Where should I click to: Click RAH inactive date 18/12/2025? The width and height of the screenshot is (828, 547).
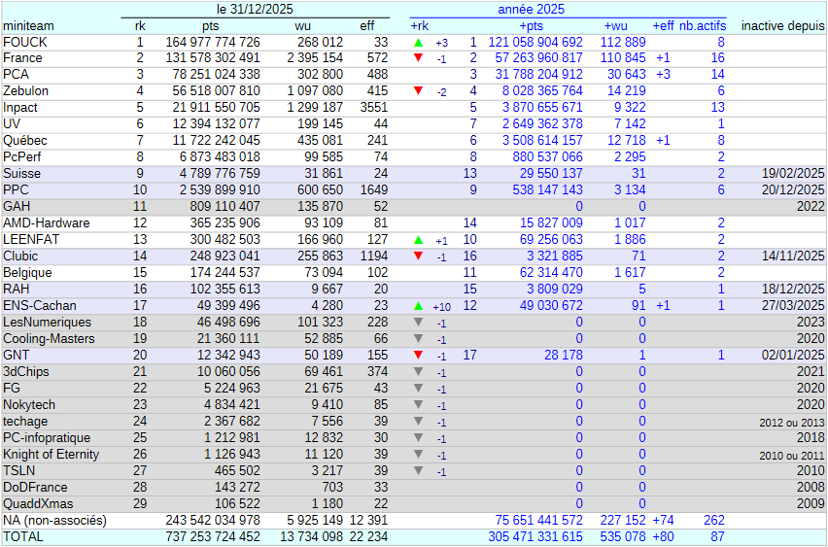[793, 290]
